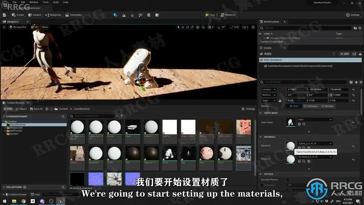Click the ADD button in Content Browser
The height and width of the screenshot is (205, 364).
tap(8, 109)
